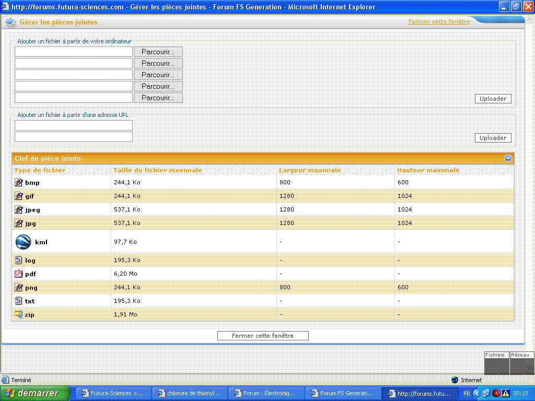Click the 1,91 Mo zip size cell
The height and width of the screenshot is (401, 535).
(x=125, y=314)
